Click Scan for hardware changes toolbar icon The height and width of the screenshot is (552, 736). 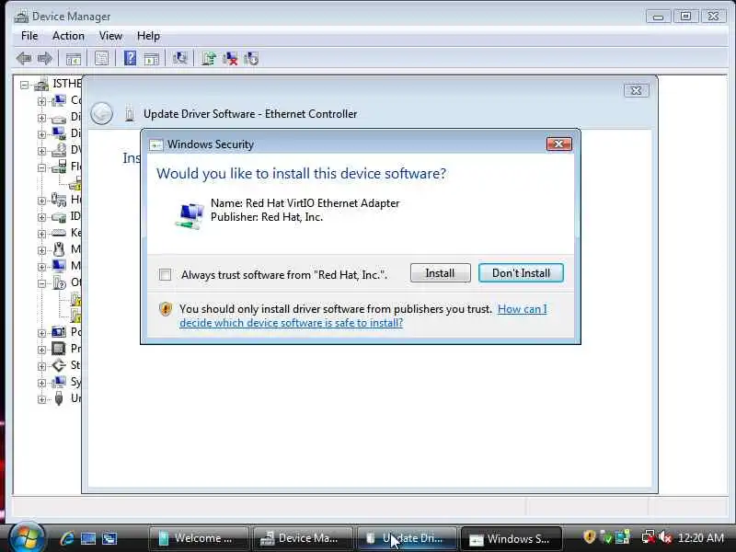[x=179, y=59]
